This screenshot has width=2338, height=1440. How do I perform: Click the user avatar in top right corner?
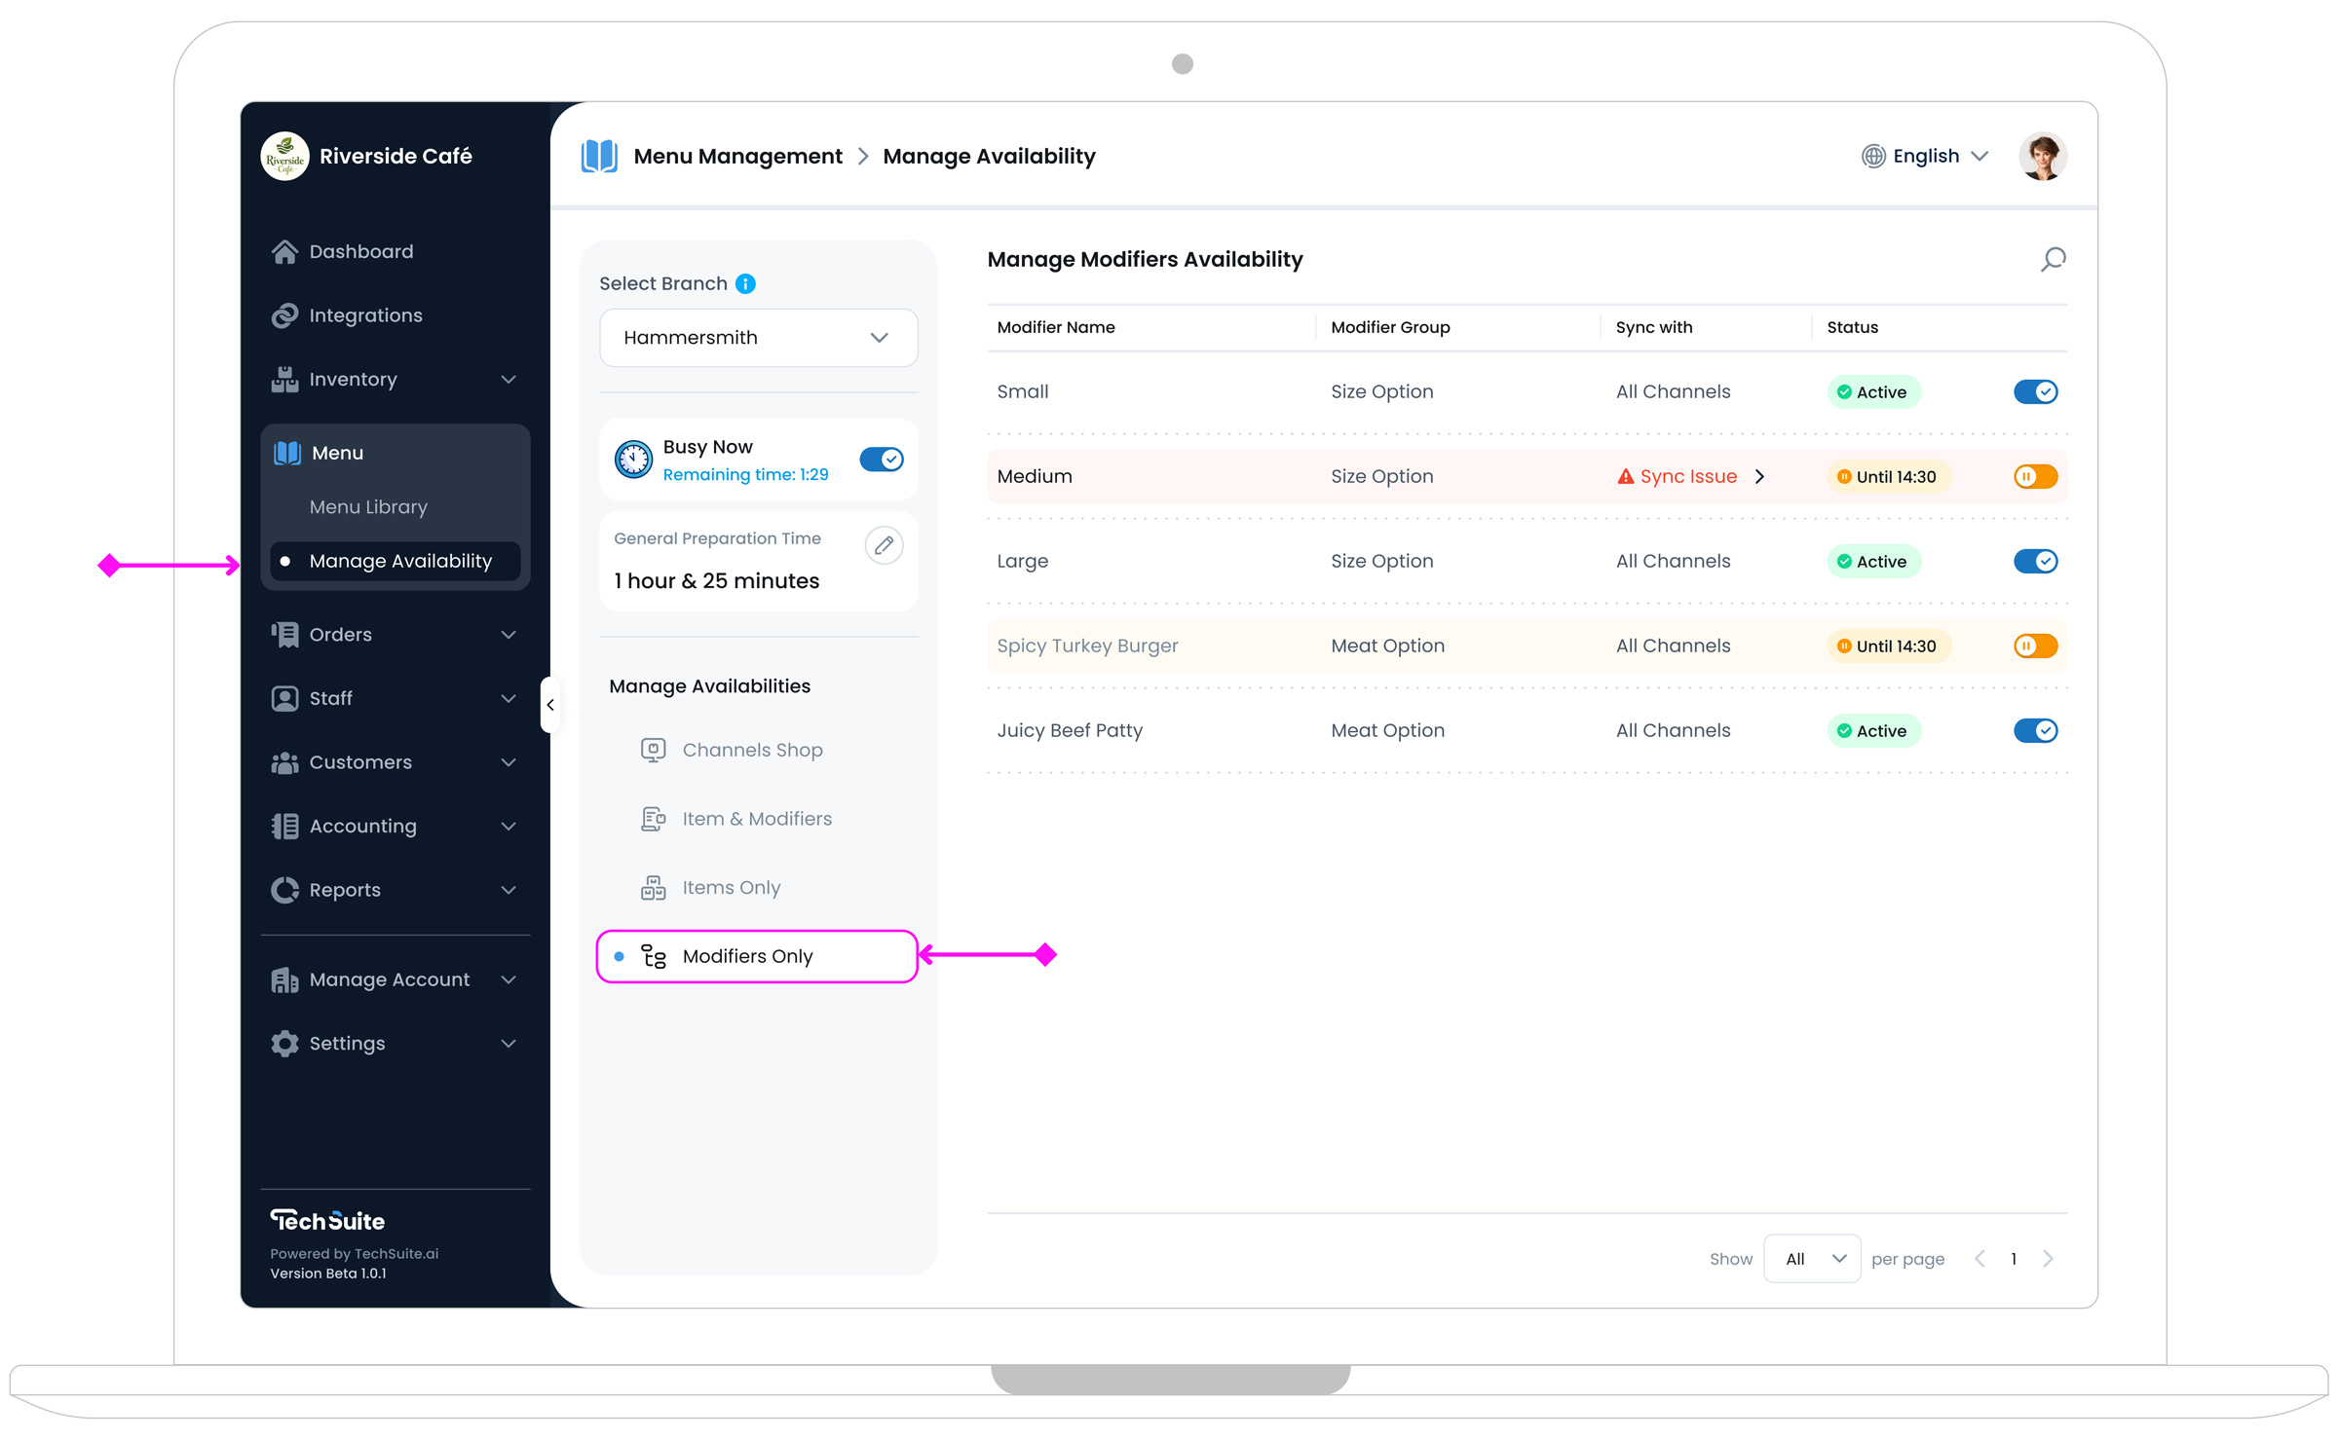(2043, 156)
